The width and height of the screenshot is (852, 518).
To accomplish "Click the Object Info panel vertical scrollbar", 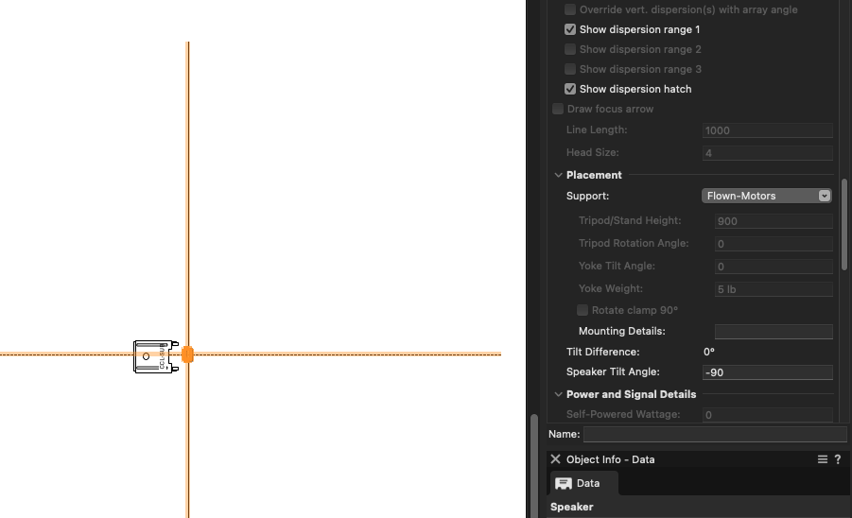I will point(844,222).
